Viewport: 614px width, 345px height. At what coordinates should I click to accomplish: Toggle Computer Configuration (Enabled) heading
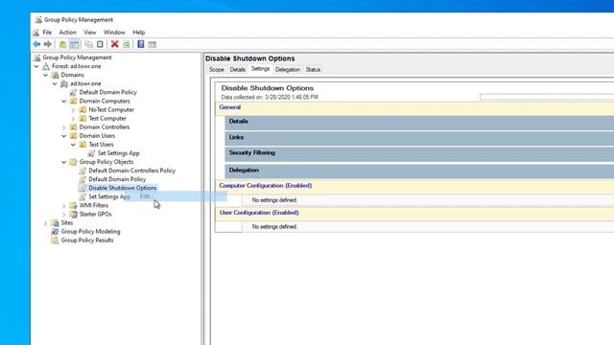pos(414,187)
